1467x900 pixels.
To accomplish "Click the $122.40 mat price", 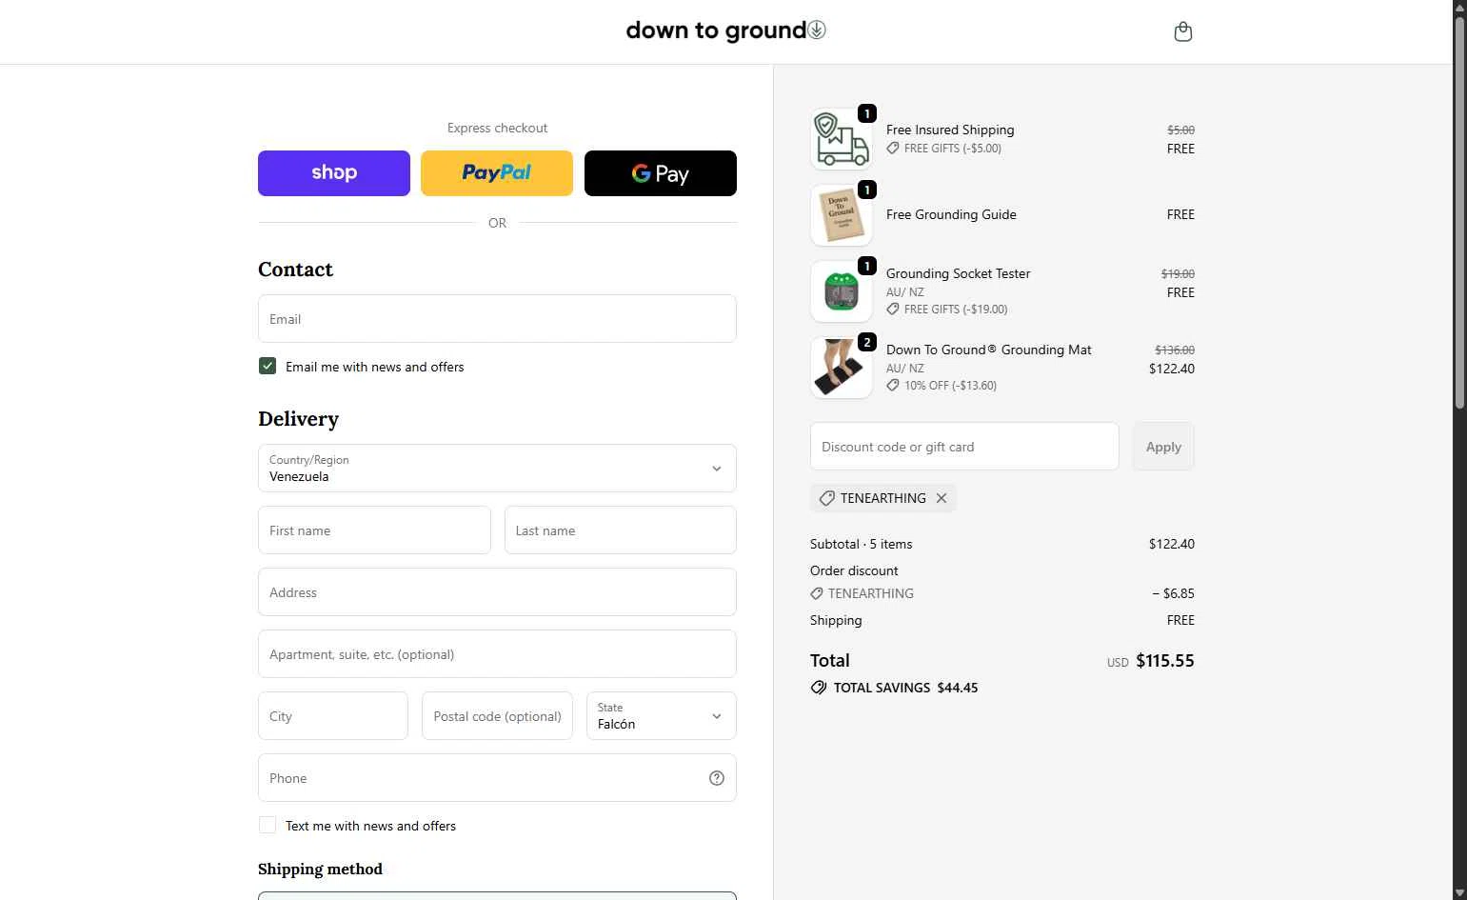I will pos(1172,369).
